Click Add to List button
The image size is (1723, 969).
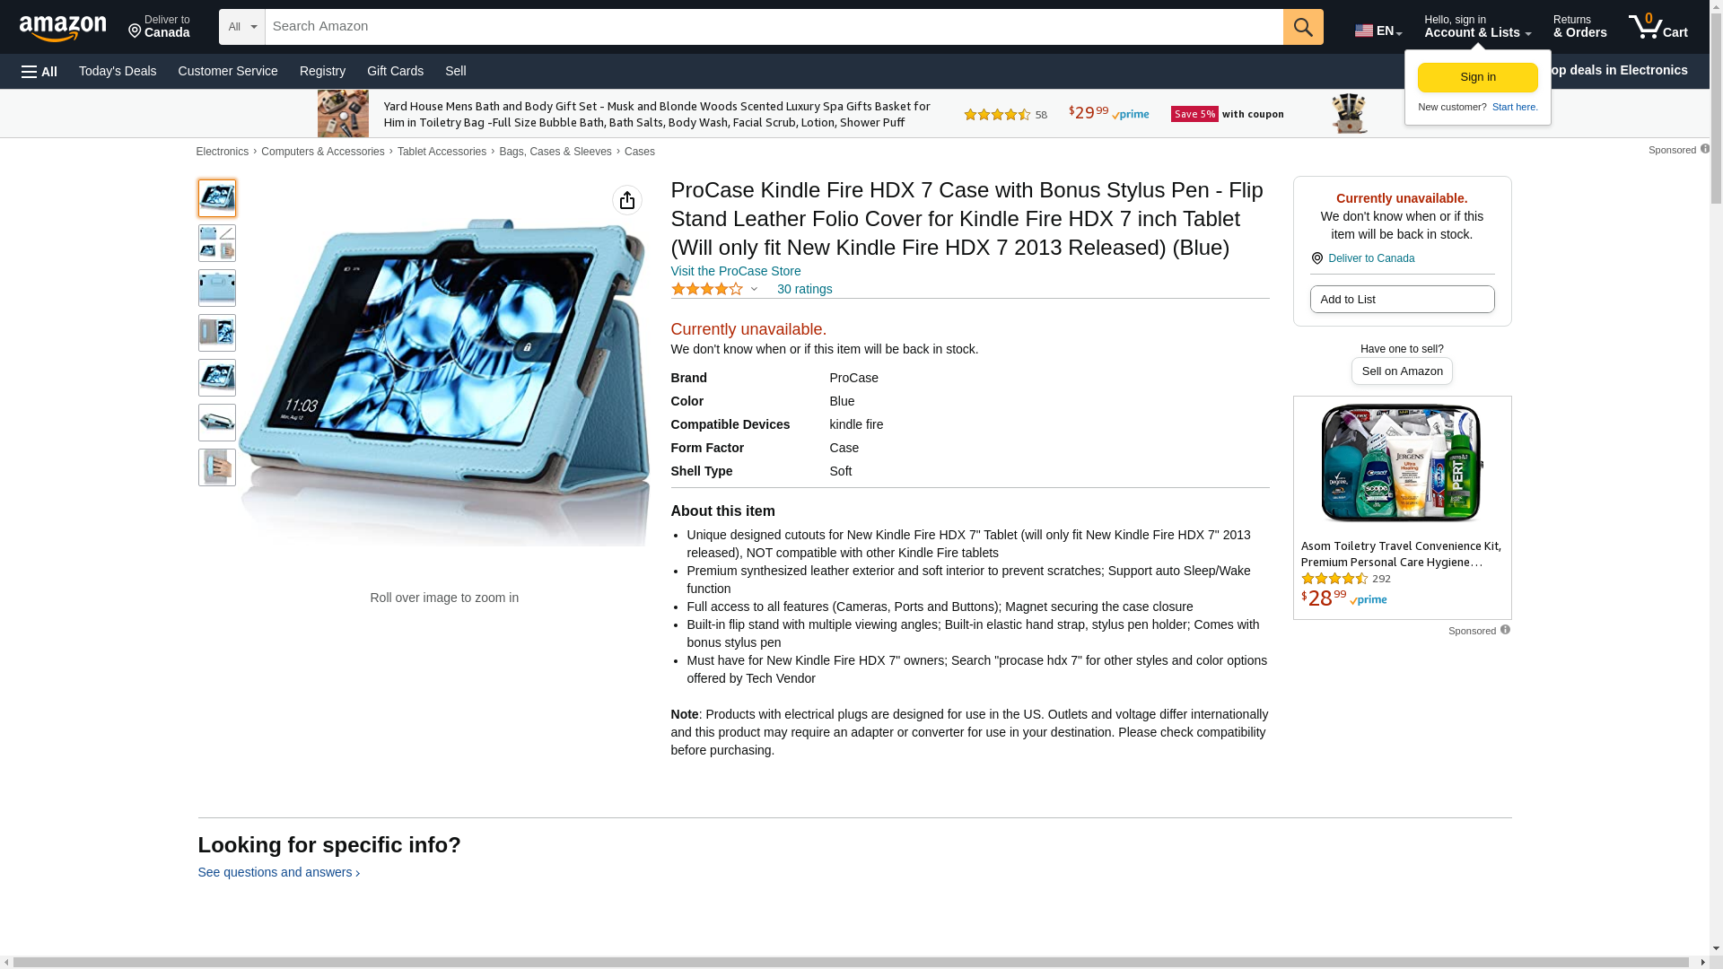(1403, 299)
